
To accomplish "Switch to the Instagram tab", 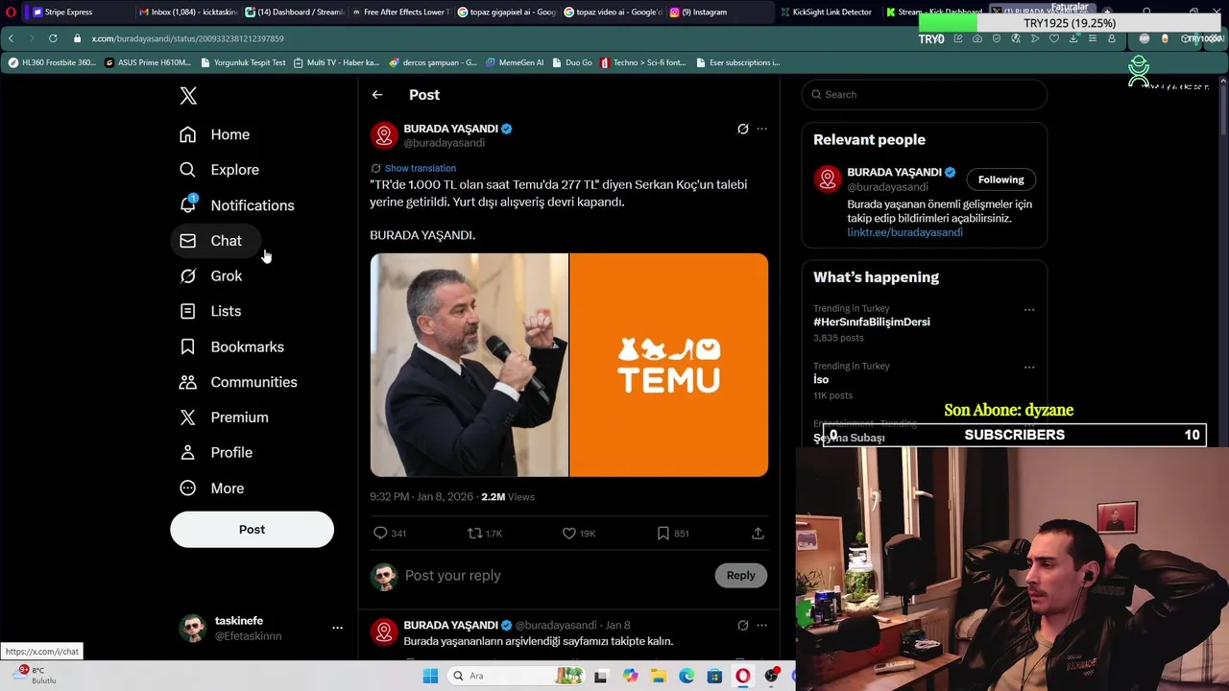I will point(718,12).
